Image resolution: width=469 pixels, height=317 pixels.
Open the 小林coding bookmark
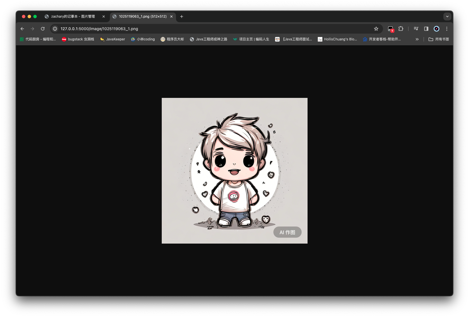tap(143, 39)
